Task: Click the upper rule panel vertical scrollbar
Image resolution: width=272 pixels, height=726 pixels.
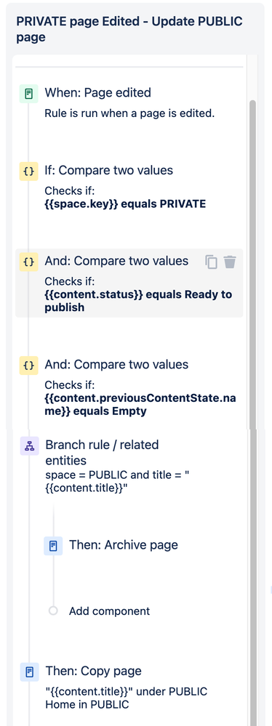Action: coord(252,264)
